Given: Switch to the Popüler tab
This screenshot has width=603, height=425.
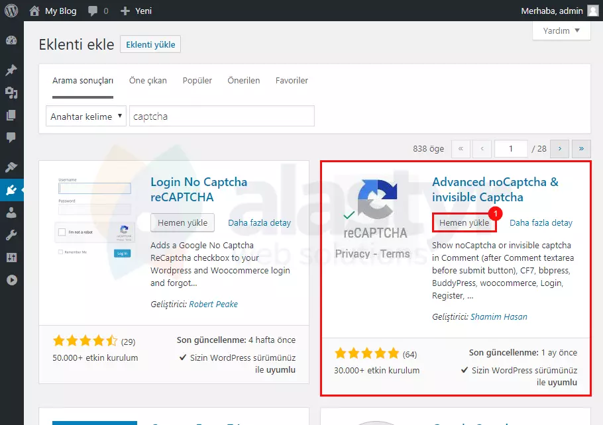Looking at the screenshot, I should coord(196,80).
